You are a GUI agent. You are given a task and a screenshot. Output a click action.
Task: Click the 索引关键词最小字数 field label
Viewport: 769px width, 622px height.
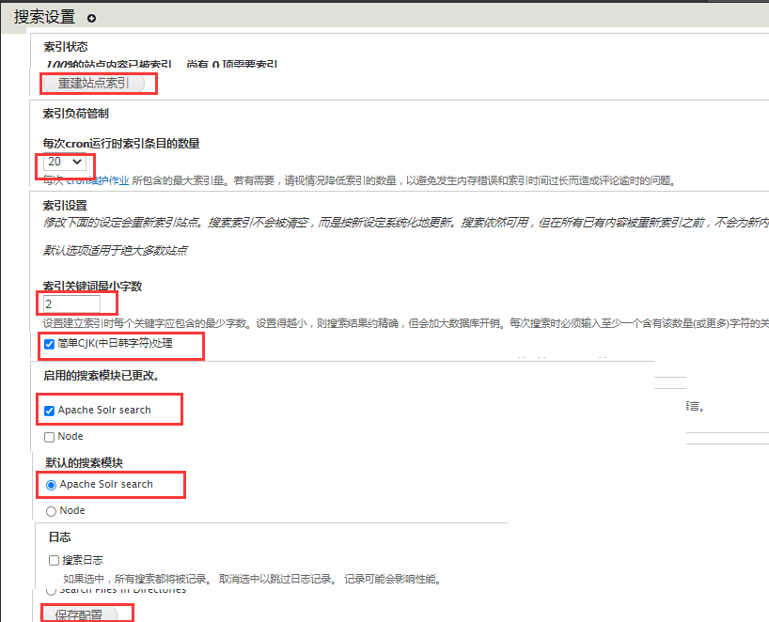[92, 286]
